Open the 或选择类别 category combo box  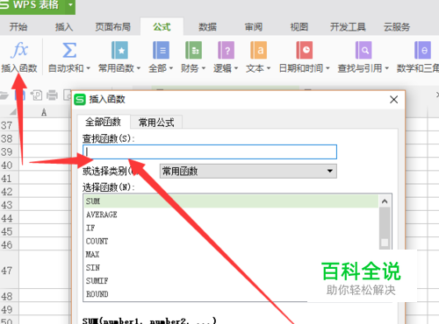point(248,171)
